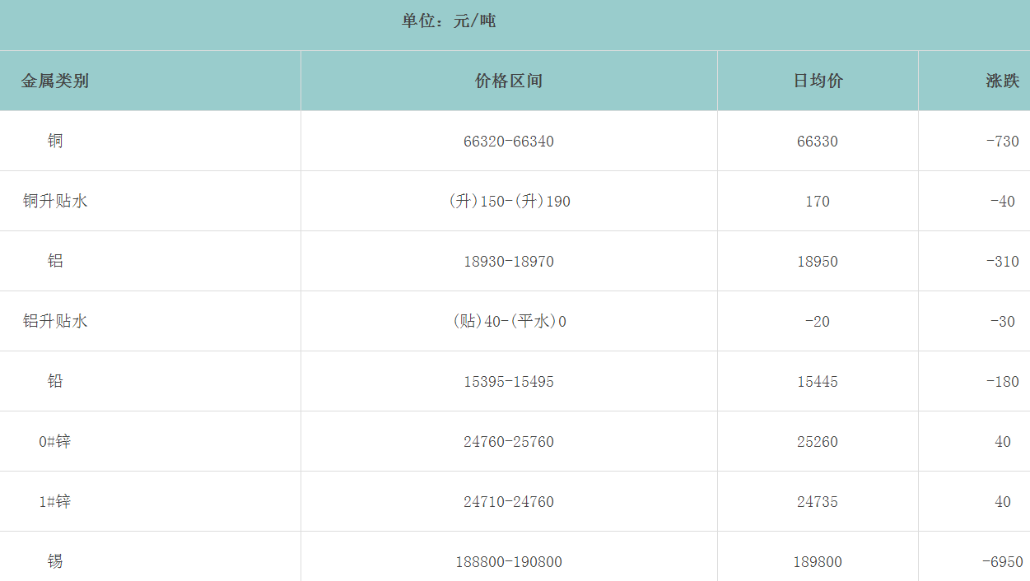Viewport: 1030px width, 581px height.
Task: Click the lead daily average 15445
Action: point(818,382)
